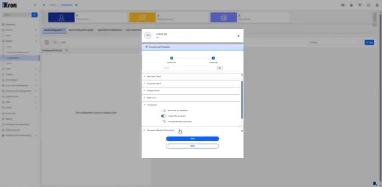Expand the Password Check section

pos(191,84)
